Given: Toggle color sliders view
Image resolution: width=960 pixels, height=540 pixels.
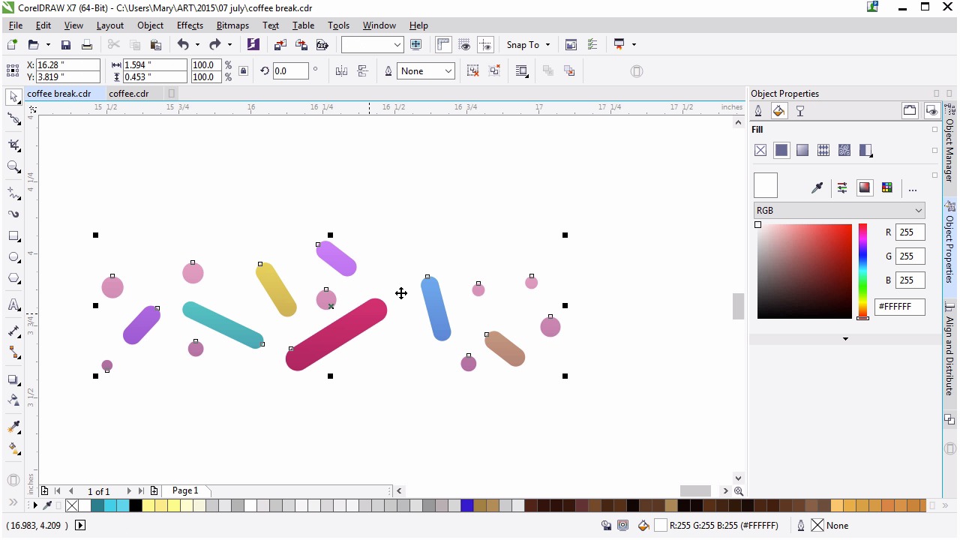Looking at the screenshot, I should tap(842, 187).
